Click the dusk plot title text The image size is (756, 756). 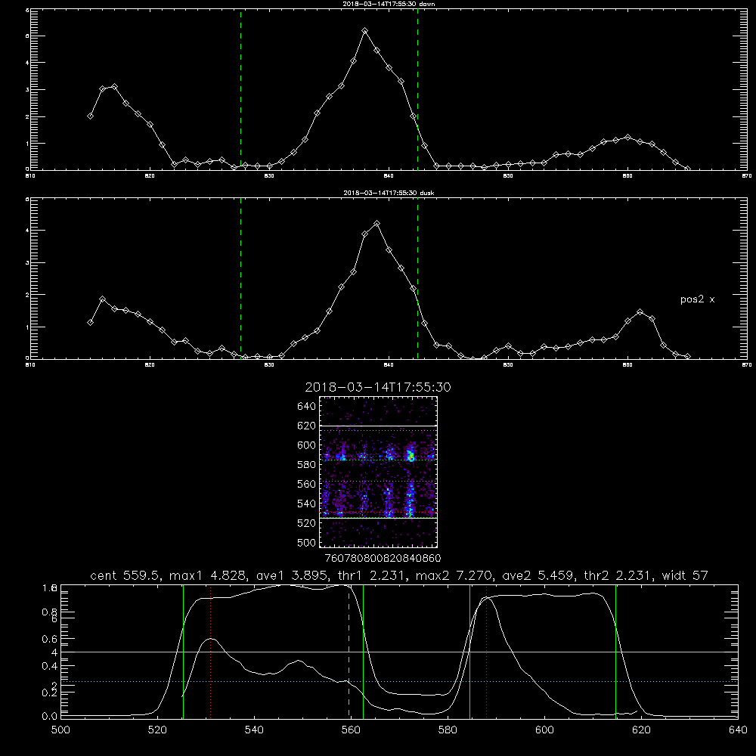point(389,193)
